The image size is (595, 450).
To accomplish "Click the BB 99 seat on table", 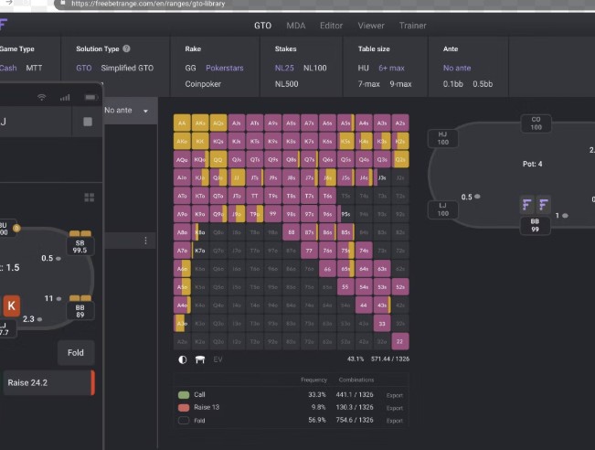I will coord(535,225).
